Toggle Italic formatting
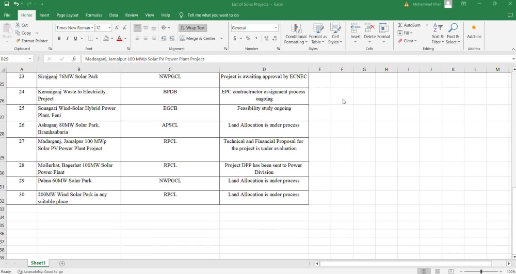The height and width of the screenshot is (274, 516). 68,39
